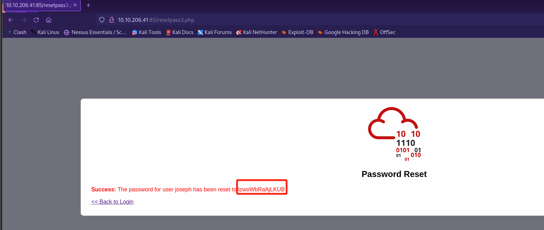The image size is (544, 230).
Task: Click the Forward navigation arrow
Action: tap(23, 20)
